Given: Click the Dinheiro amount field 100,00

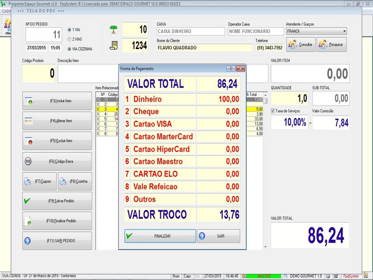Looking at the screenshot, I should [x=218, y=99].
